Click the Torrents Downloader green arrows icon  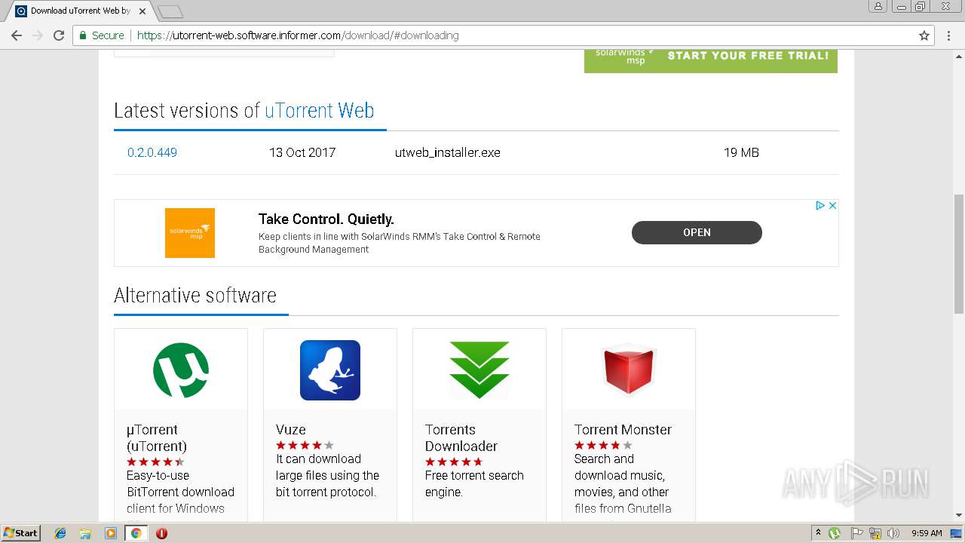pyautogui.click(x=479, y=370)
